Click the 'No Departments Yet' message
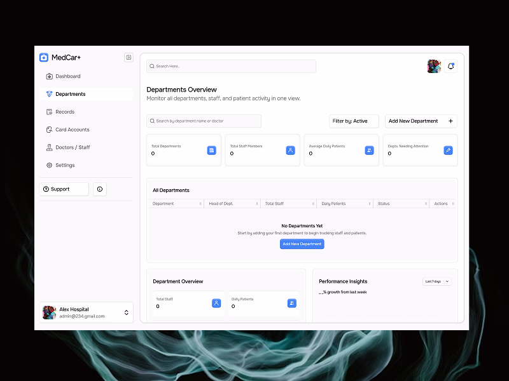 302,226
